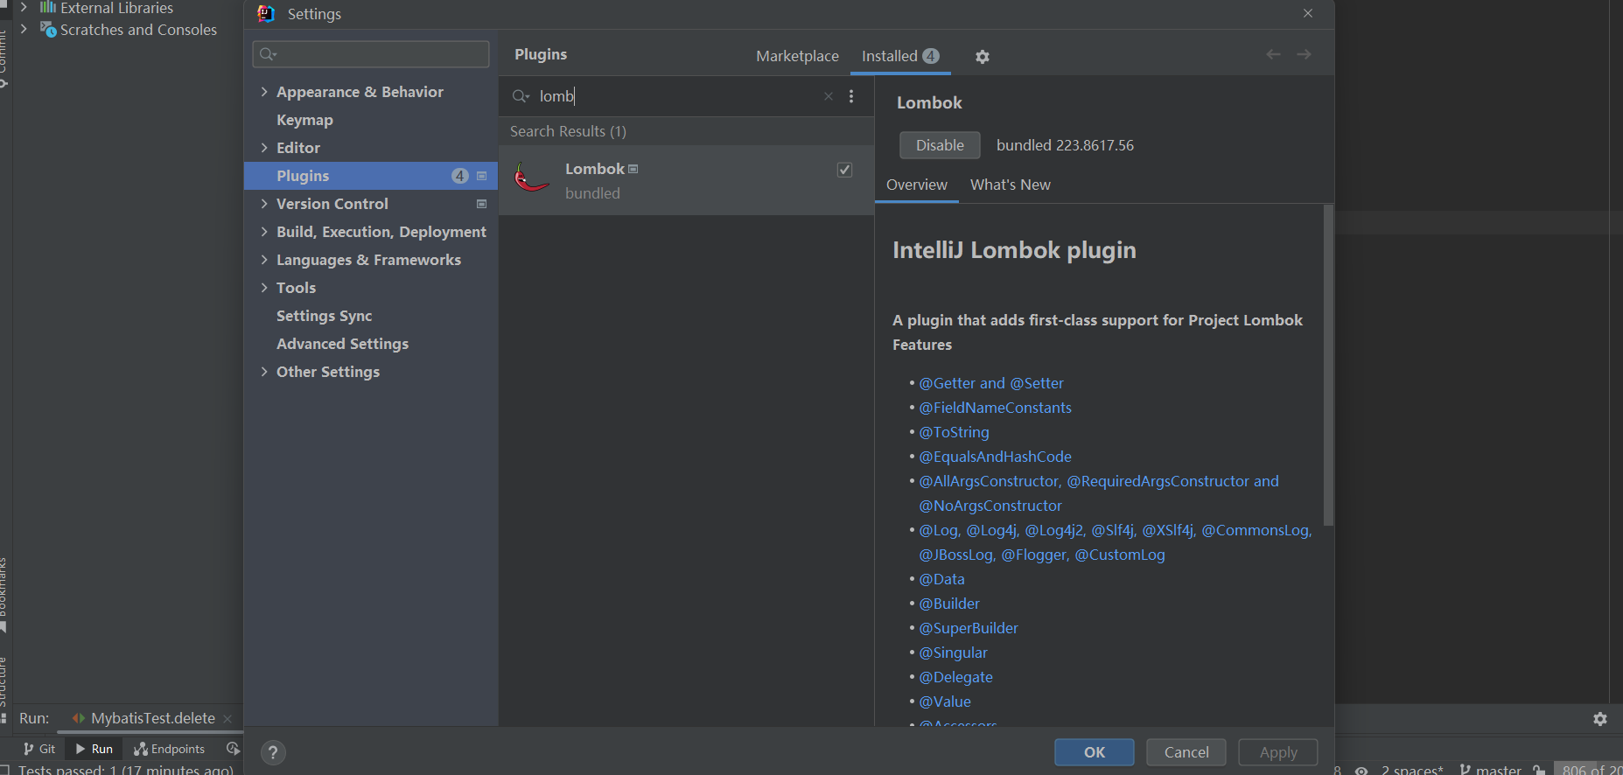The image size is (1623, 775).
Task: Open the @Value link
Action: [945, 702]
